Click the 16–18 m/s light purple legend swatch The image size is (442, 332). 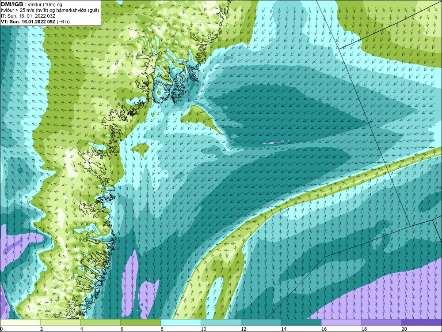point(341,322)
